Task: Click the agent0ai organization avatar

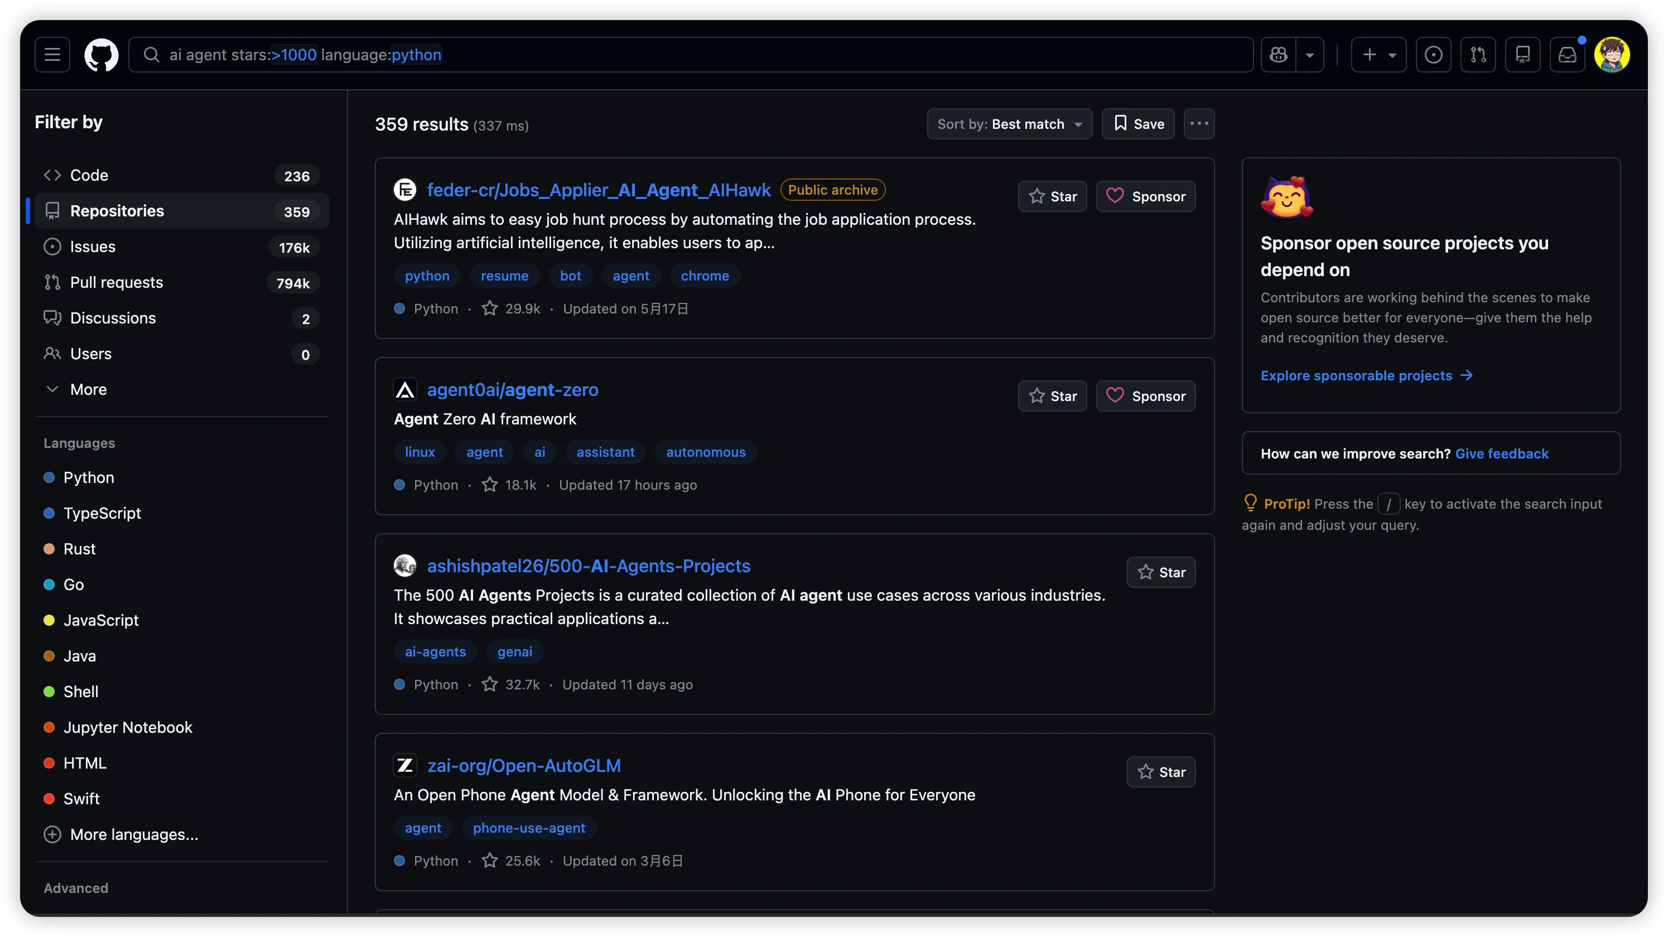Action: tap(404, 389)
